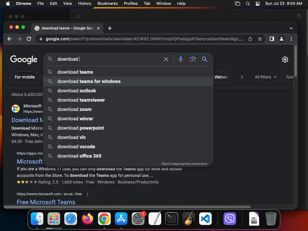
Task: Open Viber from the Dock
Action: 229,219
